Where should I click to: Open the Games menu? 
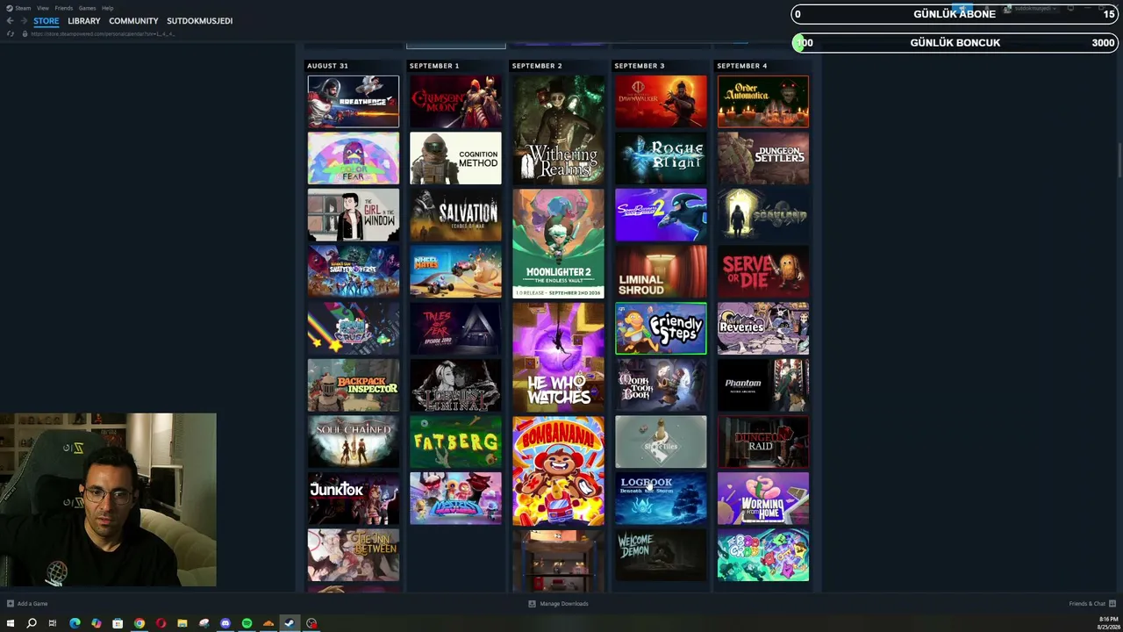87,8
